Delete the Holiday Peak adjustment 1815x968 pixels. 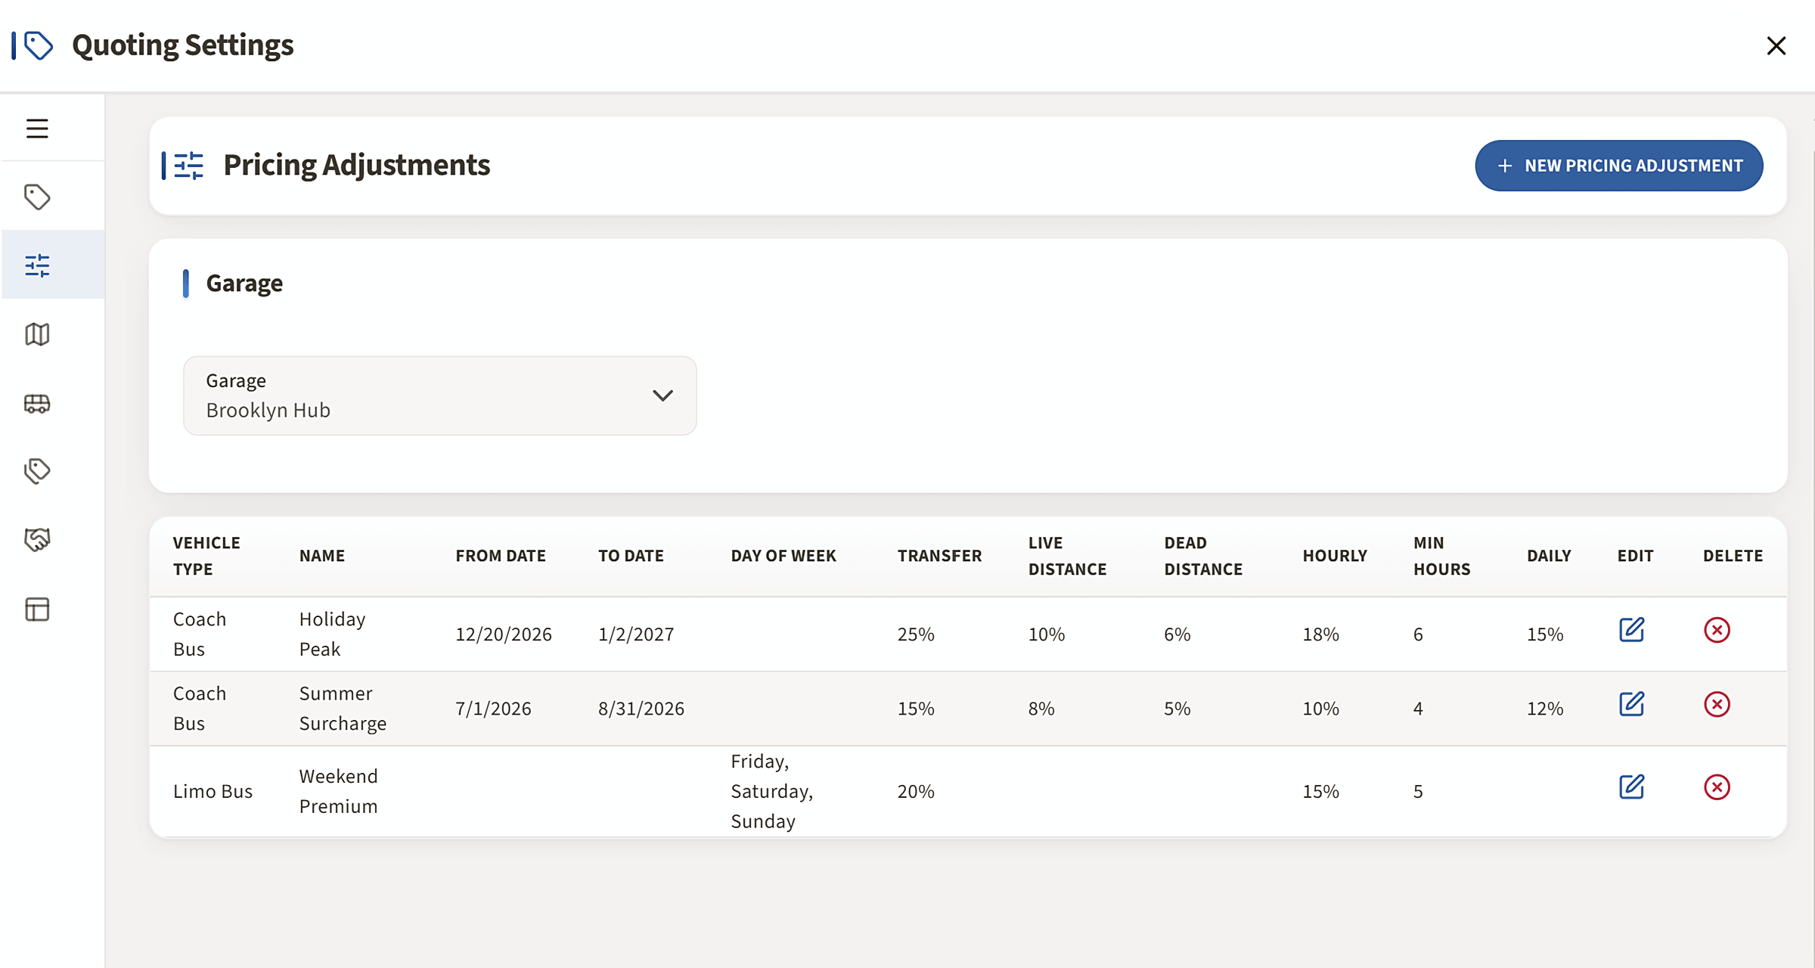point(1717,630)
